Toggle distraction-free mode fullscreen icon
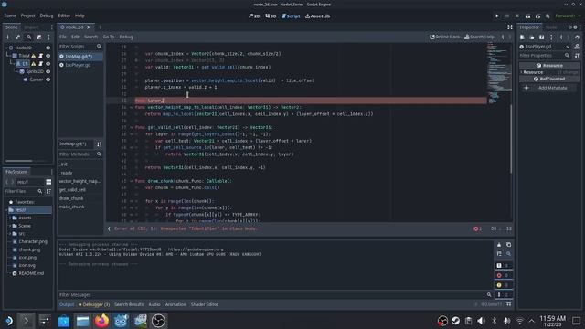Screen dimensions: 585x329 pos(510,27)
